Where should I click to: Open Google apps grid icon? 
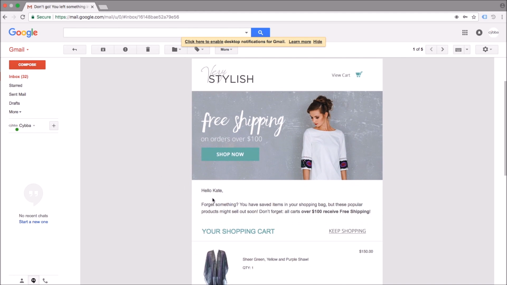point(465,32)
